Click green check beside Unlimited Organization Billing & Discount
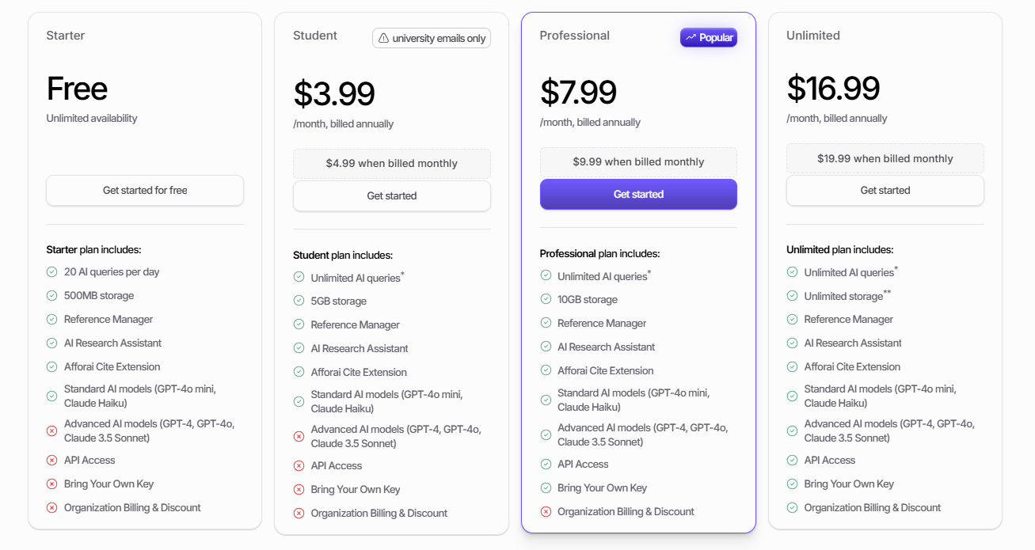The height and width of the screenshot is (550, 1035). (792, 508)
